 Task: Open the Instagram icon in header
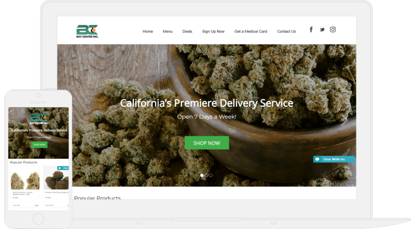pyautogui.click(x=332, y=30)
